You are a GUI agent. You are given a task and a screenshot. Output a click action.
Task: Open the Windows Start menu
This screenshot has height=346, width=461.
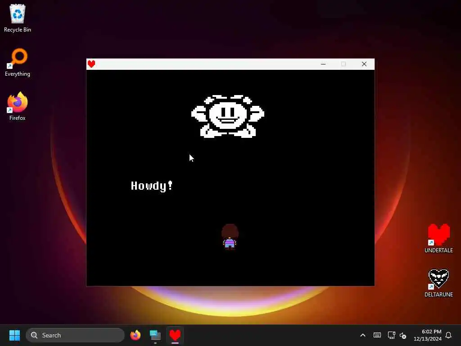[14, 335]
